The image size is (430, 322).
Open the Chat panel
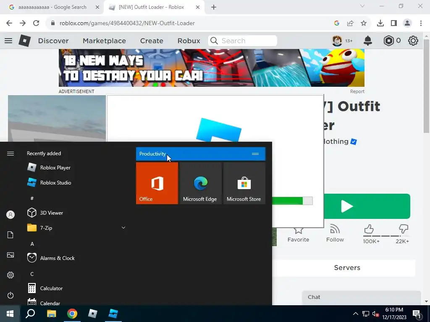point(362,297)
